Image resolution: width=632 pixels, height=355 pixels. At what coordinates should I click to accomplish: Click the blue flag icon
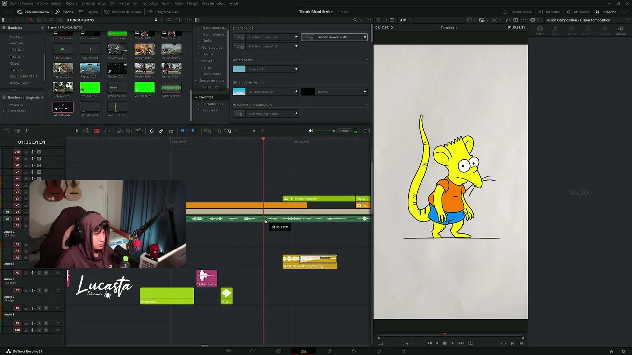coord(182,131)
